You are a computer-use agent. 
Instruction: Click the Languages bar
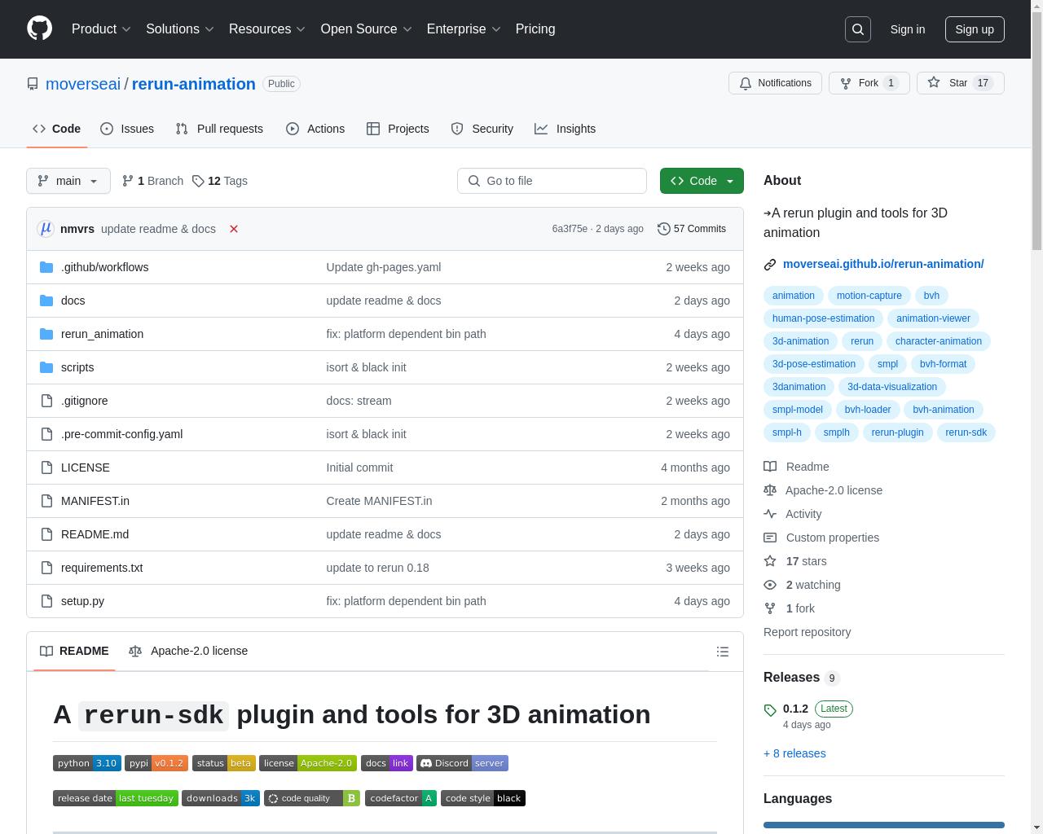pos(884,825)
